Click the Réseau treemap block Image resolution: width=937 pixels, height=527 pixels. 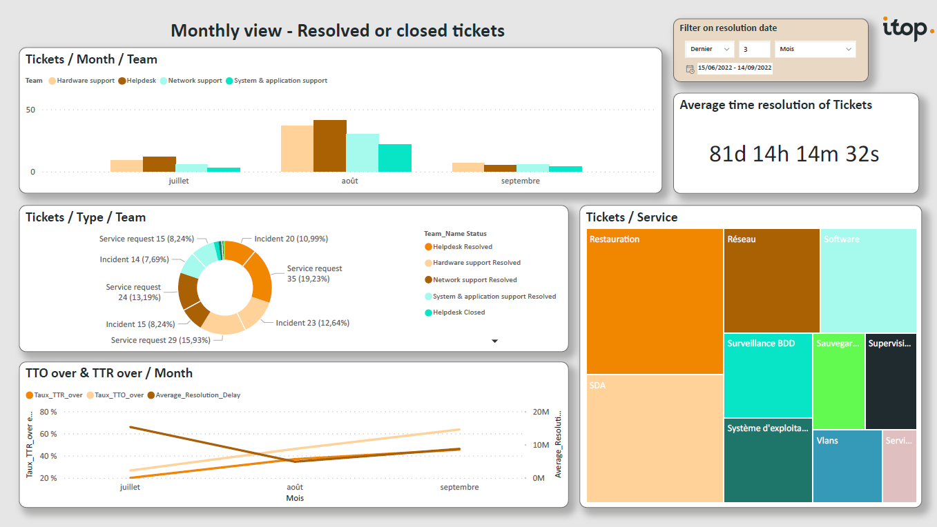tap(771, 281)
